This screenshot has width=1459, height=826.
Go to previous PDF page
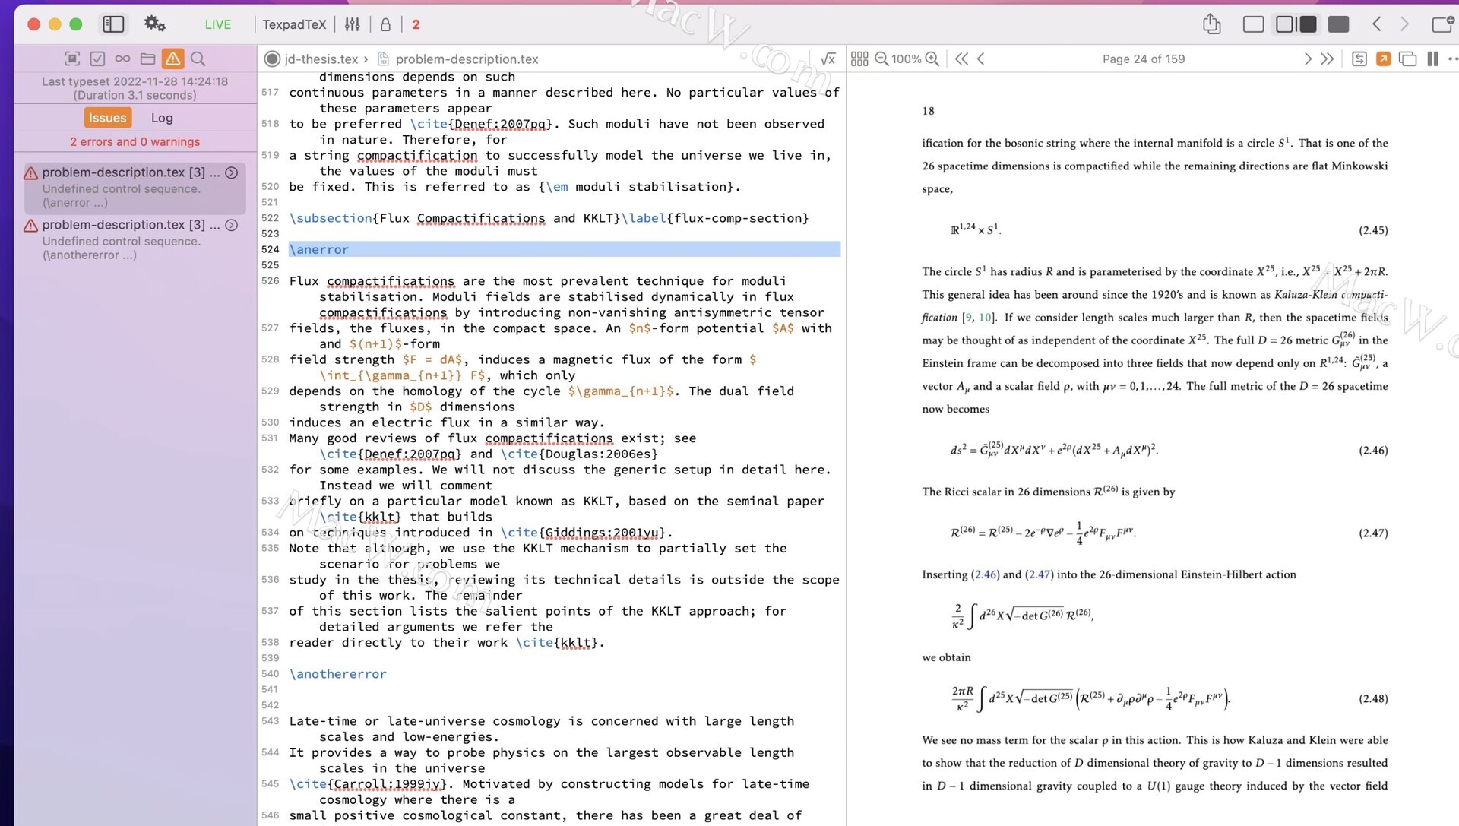coord(981,59)
